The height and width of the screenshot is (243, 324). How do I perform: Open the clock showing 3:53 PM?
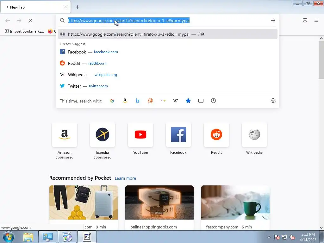pos(308,237)
